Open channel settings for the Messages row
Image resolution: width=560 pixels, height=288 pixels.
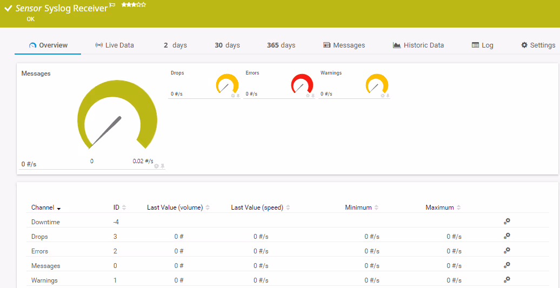pyautogui.click(x=506, y=265)
